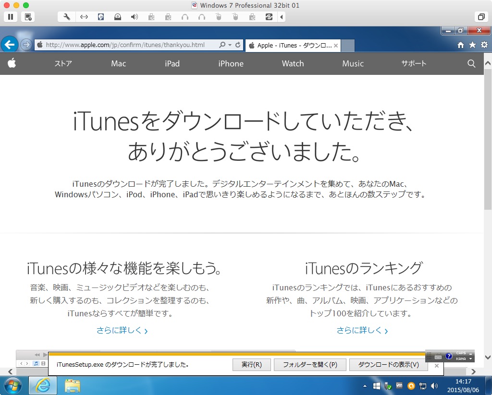Viewport: 492px width, 395px height.
Task: Open the address bar autocomplete dropdown arrow
Action: pos(230,45)
